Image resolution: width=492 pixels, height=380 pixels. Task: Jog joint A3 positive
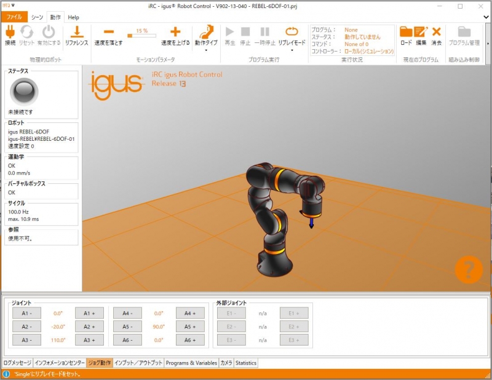(89, 340)
